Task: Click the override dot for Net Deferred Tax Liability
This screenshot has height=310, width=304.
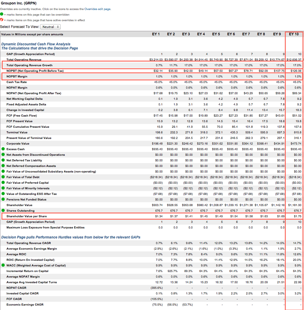Action: point(3,160)
